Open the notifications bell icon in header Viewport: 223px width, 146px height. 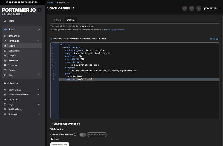(x=185, y=8)
